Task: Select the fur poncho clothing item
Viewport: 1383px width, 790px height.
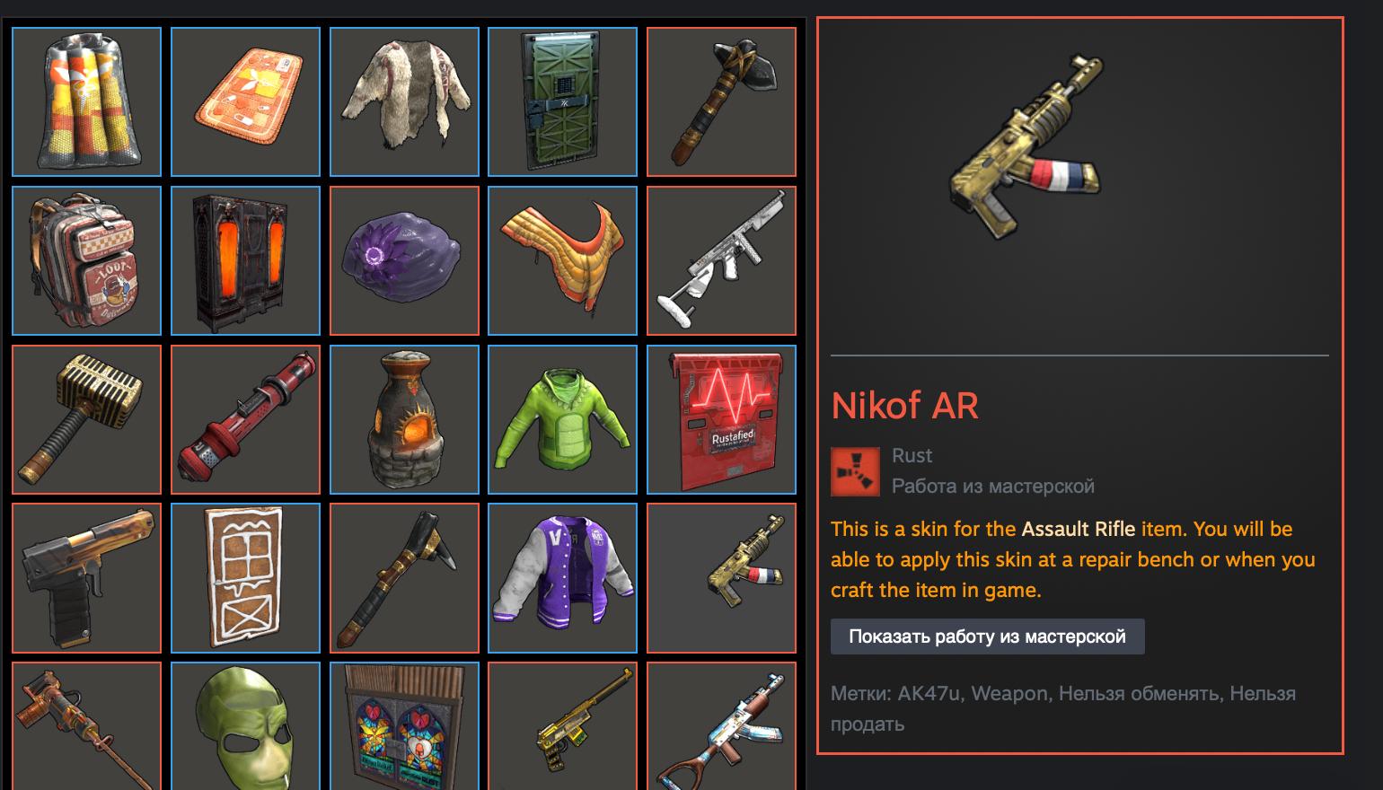Action: (404, 101)
